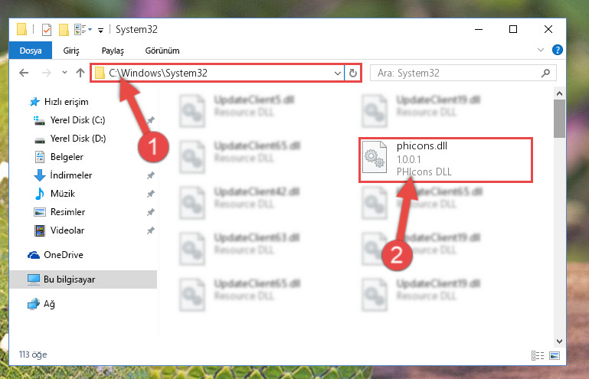Click the Properties checkmark quick access icon
Image resolution: width=589 pixels, height=379 pixels.
[47, 29]
